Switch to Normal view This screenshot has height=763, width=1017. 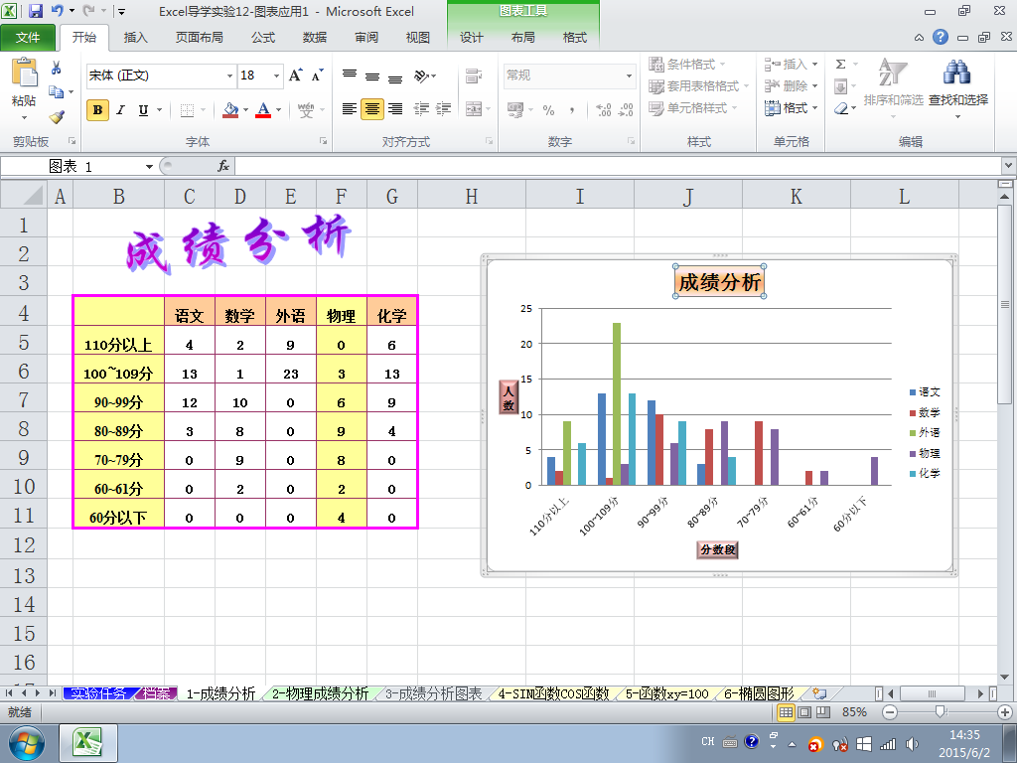786,712
